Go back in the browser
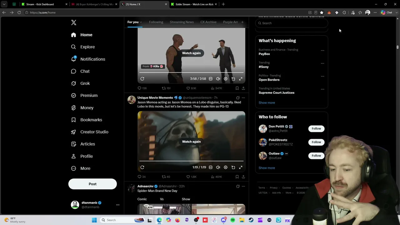 (4, 12)
